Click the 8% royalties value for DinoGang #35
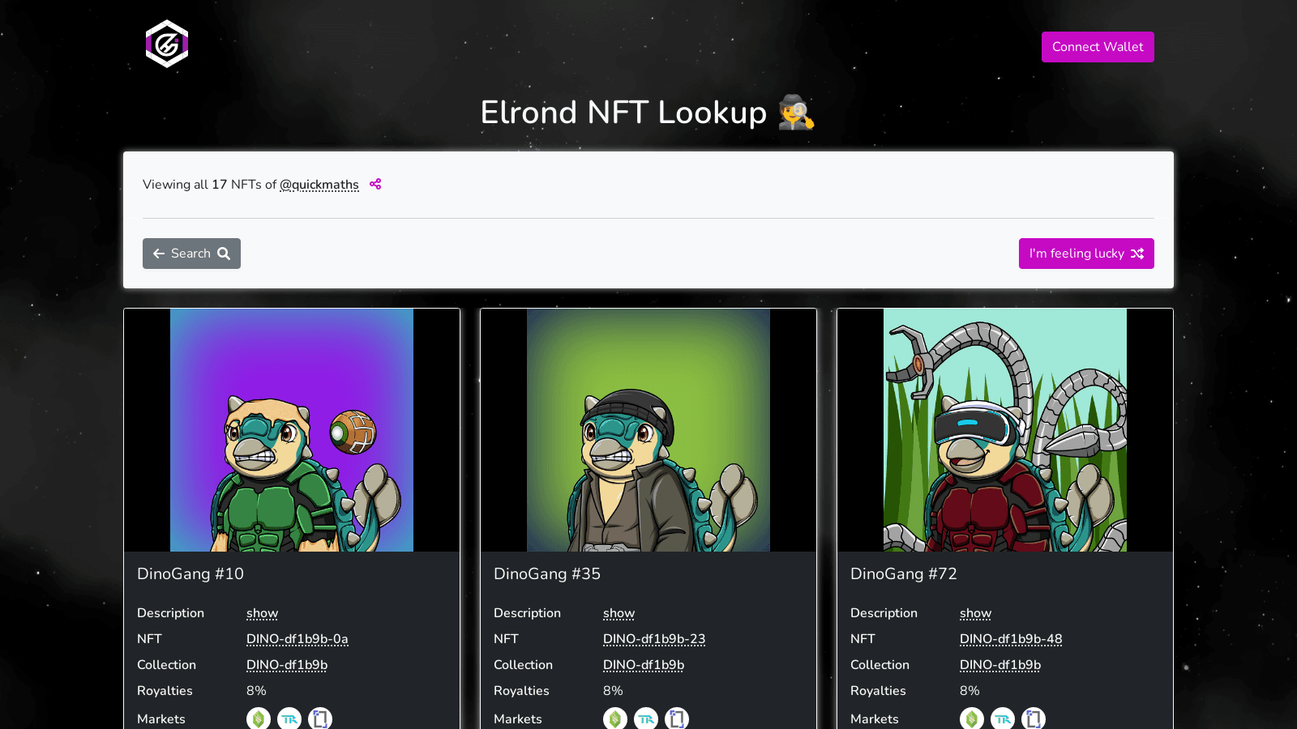Screen dimensions: 1297x729 tap(613, 691)
